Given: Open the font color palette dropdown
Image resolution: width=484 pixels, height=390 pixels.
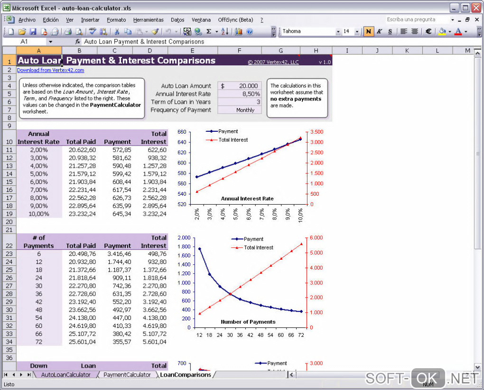Looking at the screenshot, I should coord(466,31).
